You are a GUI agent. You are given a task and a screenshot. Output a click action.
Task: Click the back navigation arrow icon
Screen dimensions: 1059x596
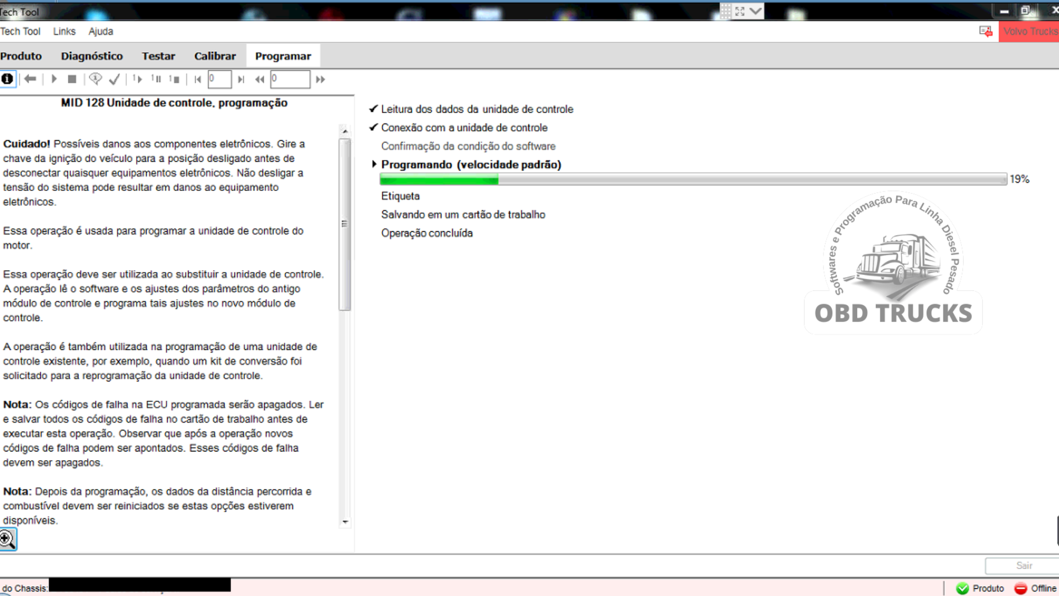click(x=30, y=78)
